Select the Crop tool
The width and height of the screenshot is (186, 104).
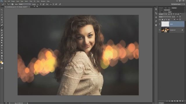click(x=2, y=20)
